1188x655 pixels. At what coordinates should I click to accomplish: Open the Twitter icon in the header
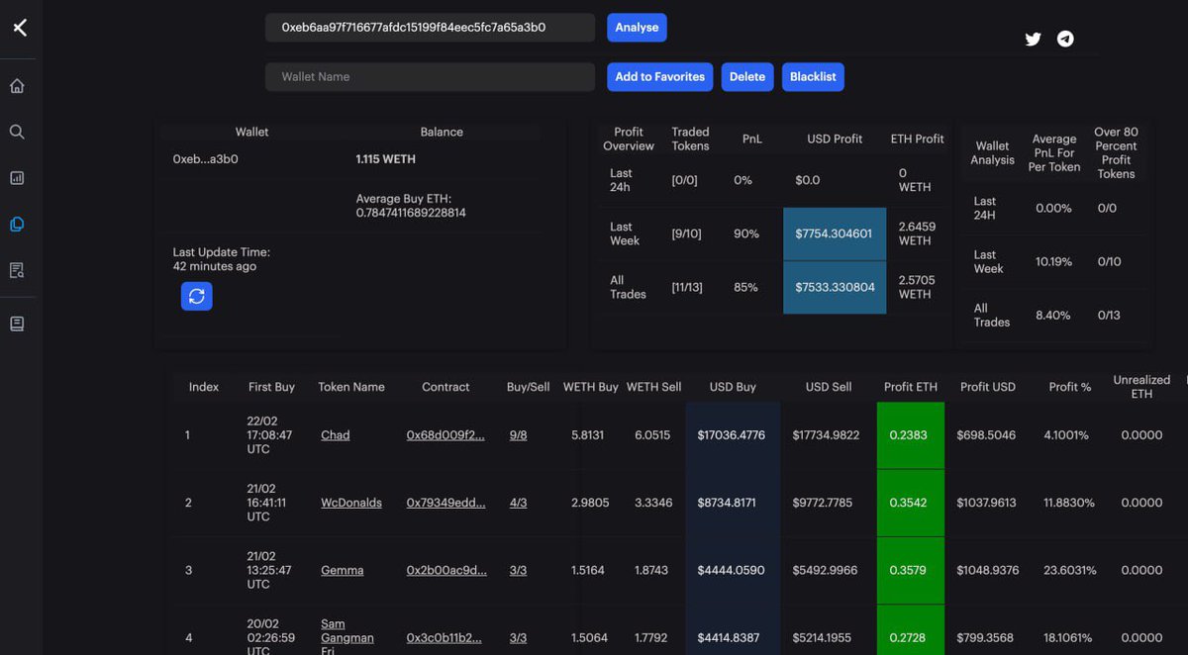pos(1033,39)
